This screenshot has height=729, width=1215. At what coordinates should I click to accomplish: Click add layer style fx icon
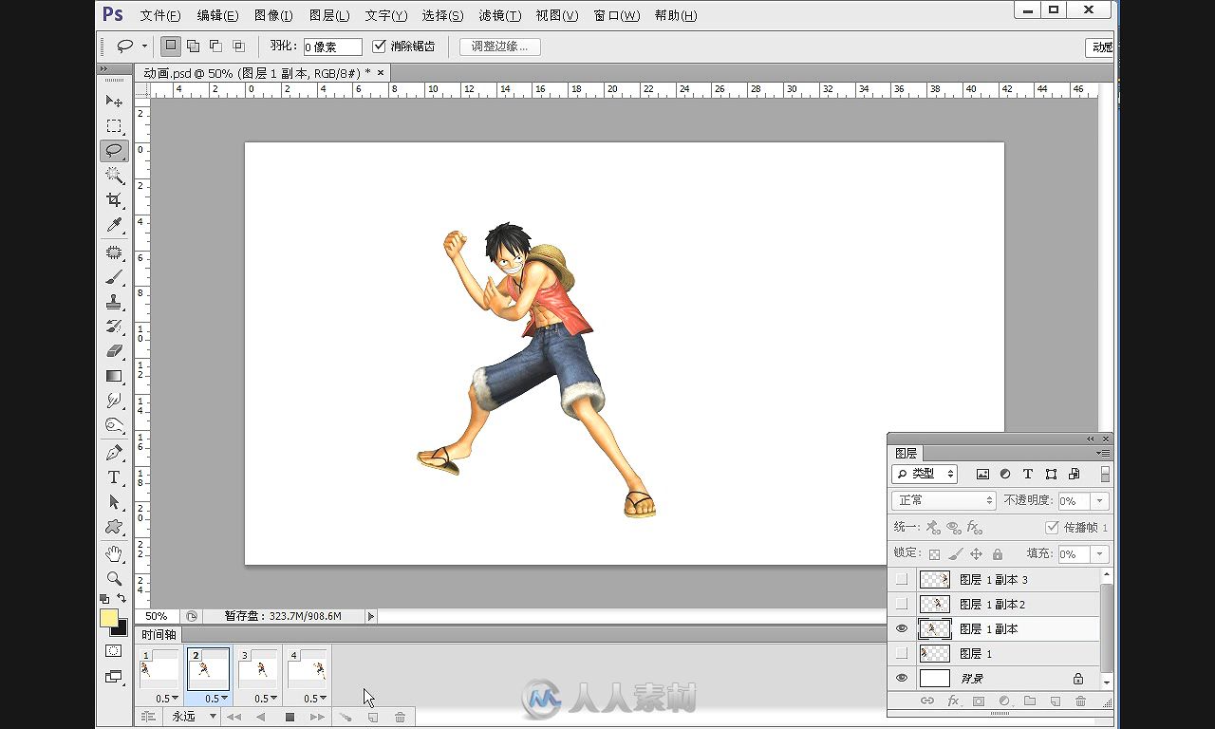coord(953,701)
